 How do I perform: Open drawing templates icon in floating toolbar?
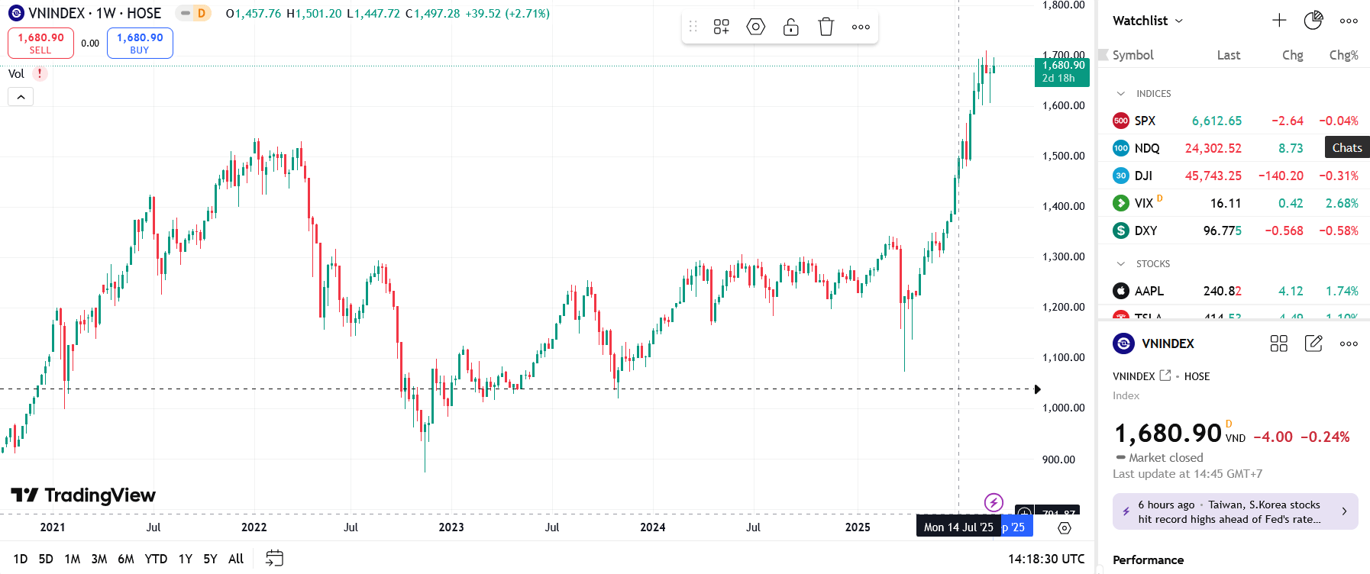pos(722,27)
